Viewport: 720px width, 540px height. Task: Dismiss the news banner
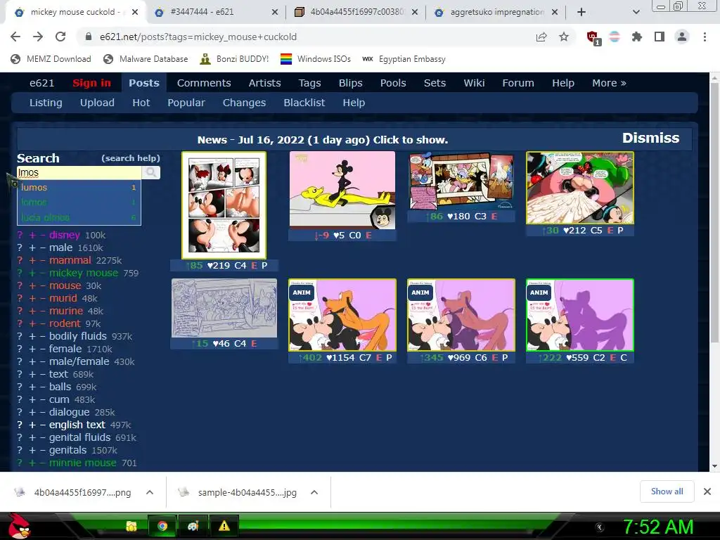tap(650, 139)
